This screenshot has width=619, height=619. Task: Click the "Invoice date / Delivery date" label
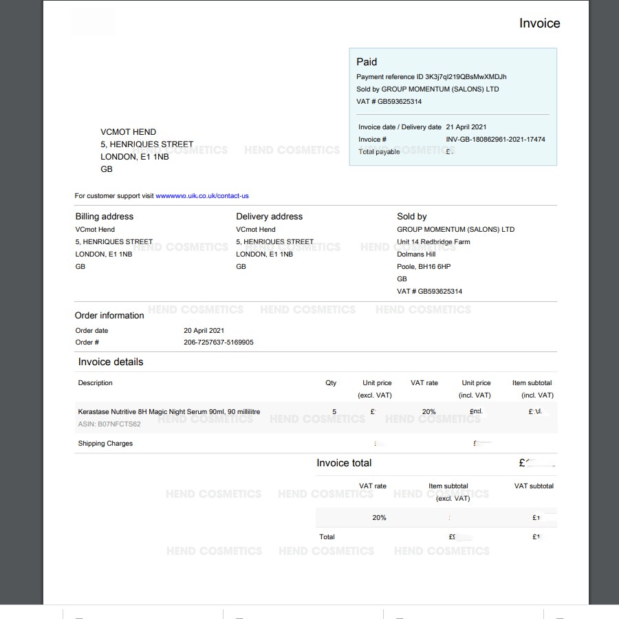pos(400,127)
